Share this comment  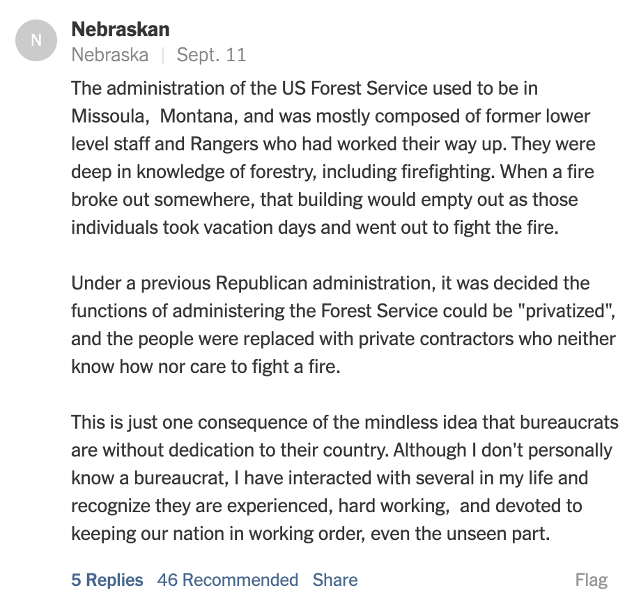click(335, 580)
